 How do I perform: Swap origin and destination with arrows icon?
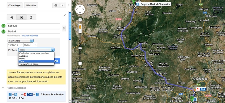coord(64,28)
